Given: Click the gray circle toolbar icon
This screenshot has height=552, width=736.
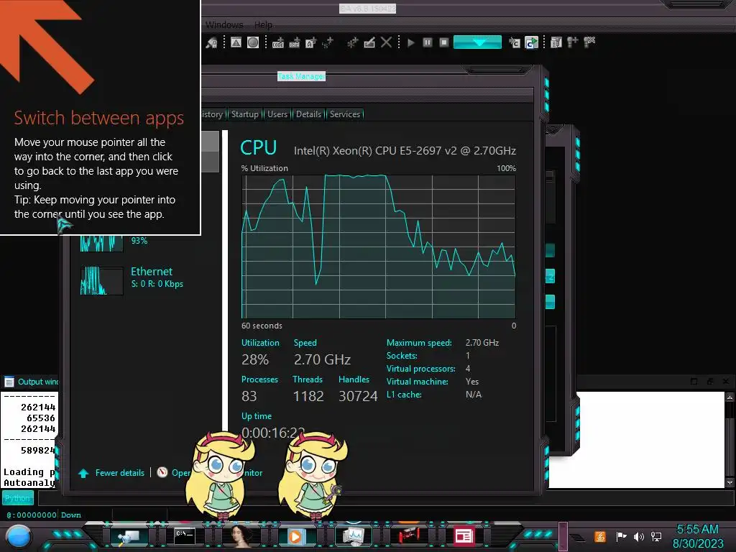Looking at the screenshot, I should (253, 42).
